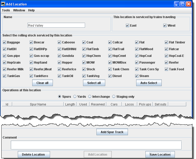Click the Name text field
The height and width of the screenshot is (159, 196).
[56, 25]
